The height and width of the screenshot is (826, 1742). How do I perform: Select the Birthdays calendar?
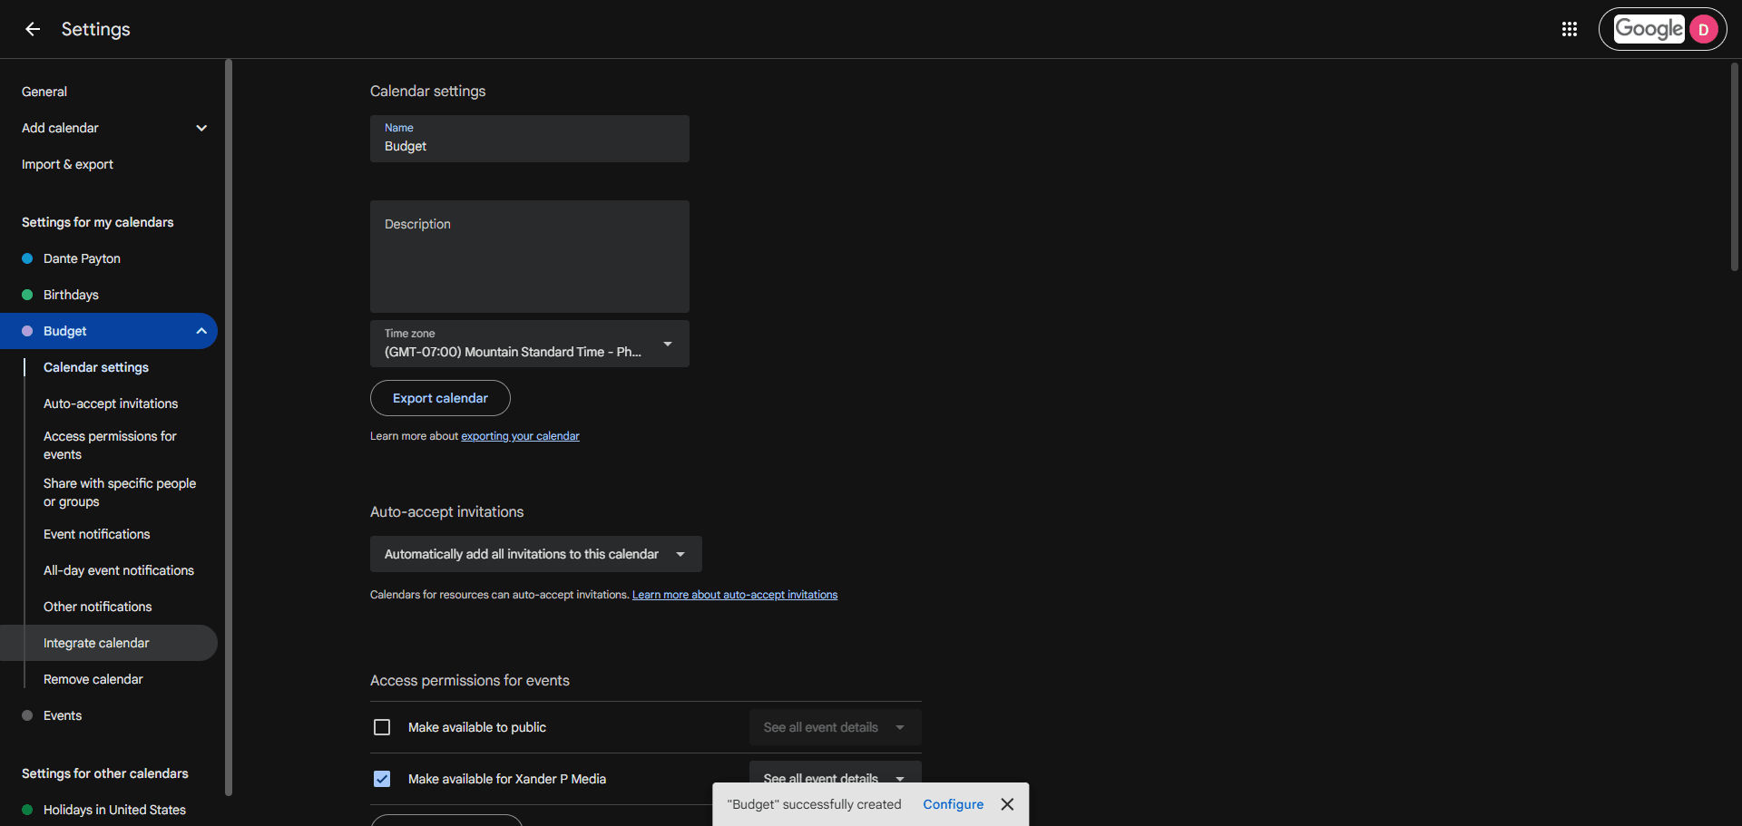click(x=71, y=295)
